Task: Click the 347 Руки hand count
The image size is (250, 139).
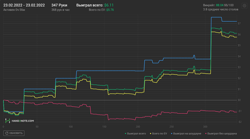Action: pyautogui.click(x=59, y=5)
